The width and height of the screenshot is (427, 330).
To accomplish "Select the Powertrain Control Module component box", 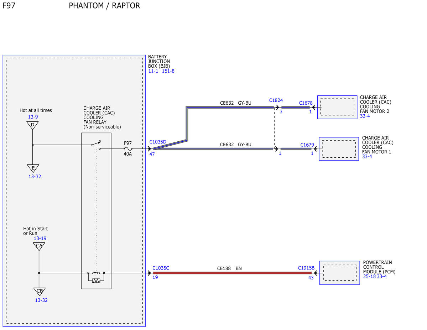I will click(x=340, y=273).
